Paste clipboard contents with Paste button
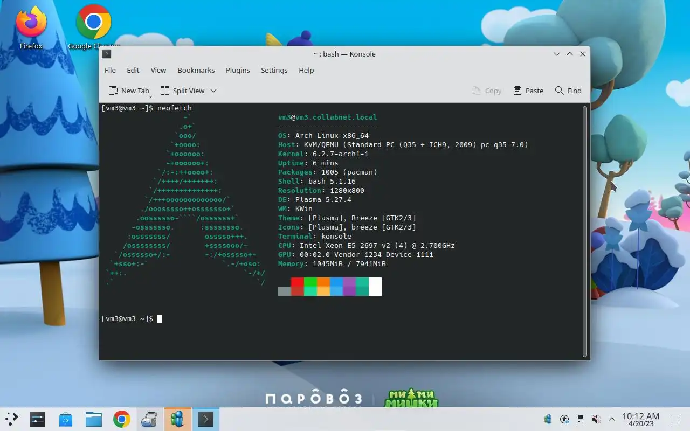The height and width of the screenshot is (431, 690). pos(528,91)
